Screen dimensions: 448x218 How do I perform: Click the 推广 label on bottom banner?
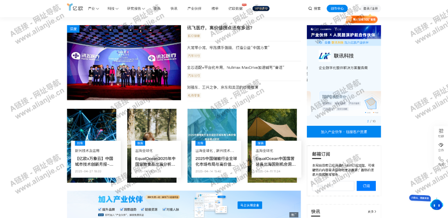(x=294, y=214)
